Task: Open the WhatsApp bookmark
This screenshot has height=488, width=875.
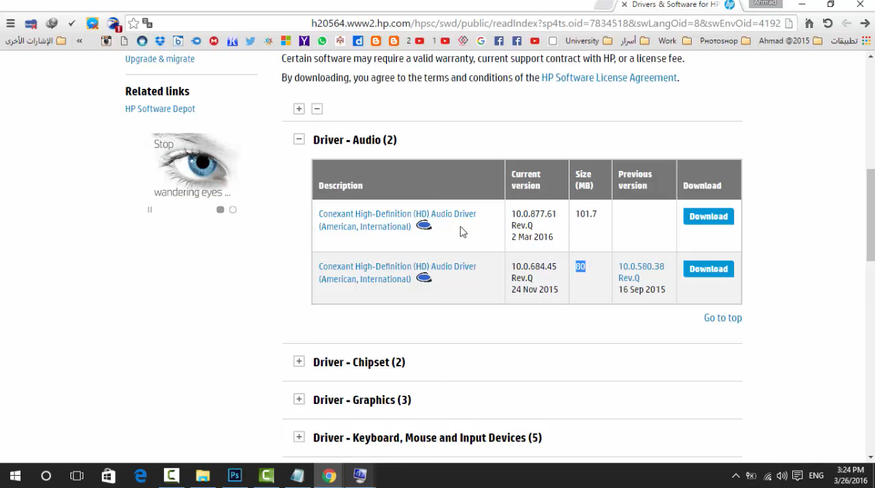Action: [x=322, y=41]
